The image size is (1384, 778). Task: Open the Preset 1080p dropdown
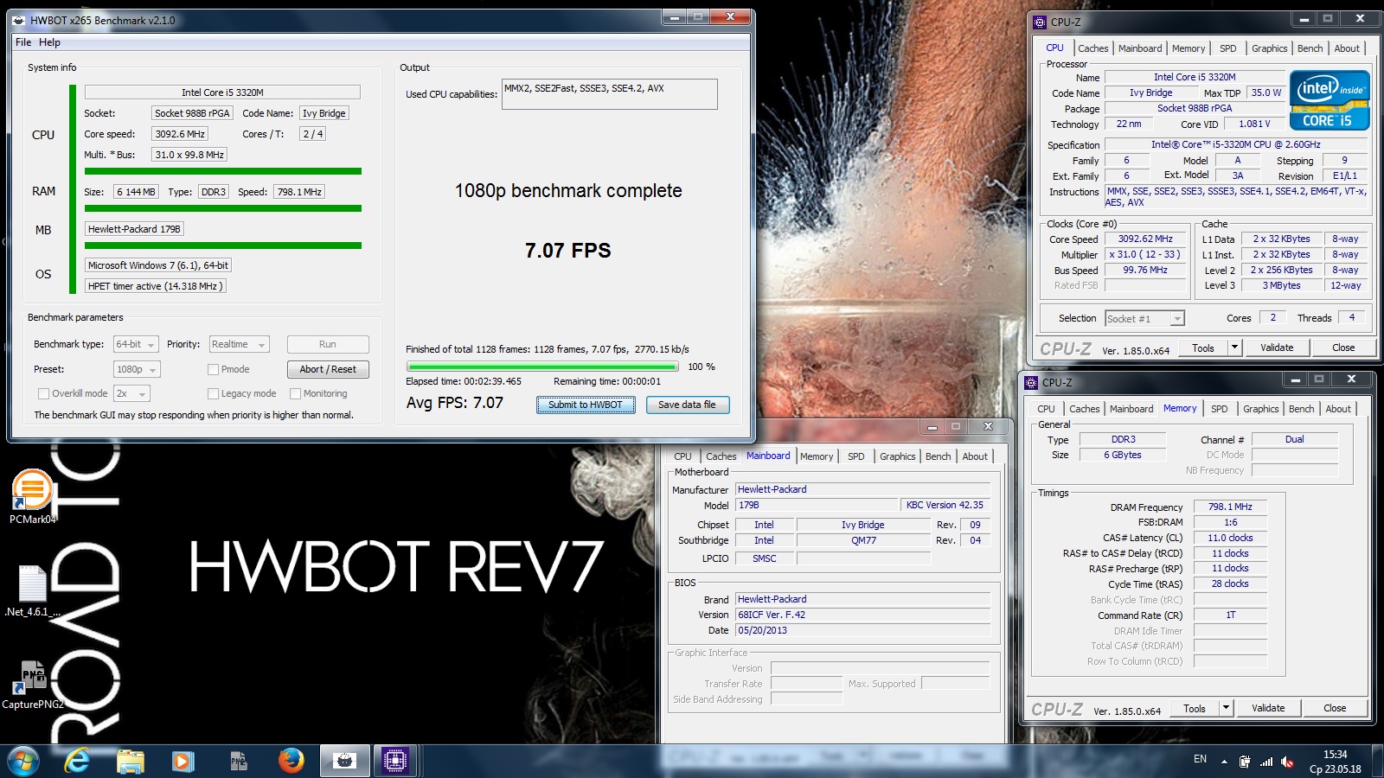(x=137, y=369)
